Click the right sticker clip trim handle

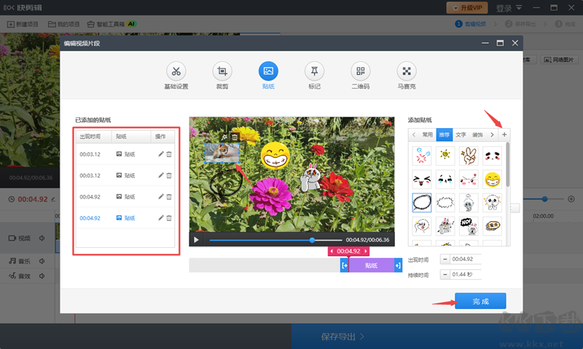[x=398, y=265]
